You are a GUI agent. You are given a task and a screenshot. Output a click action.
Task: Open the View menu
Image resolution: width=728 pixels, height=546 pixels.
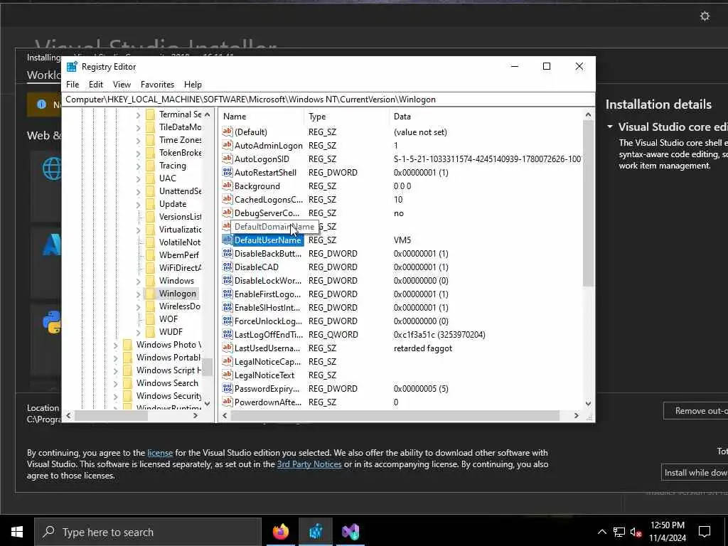[x=122, y=85]
